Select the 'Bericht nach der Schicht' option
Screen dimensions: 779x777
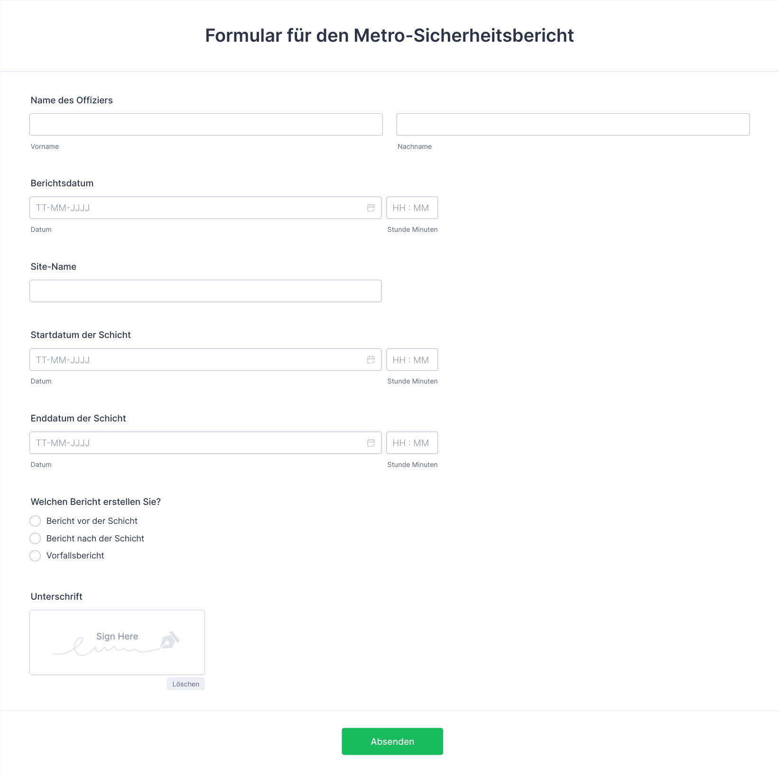click(35, 539)
